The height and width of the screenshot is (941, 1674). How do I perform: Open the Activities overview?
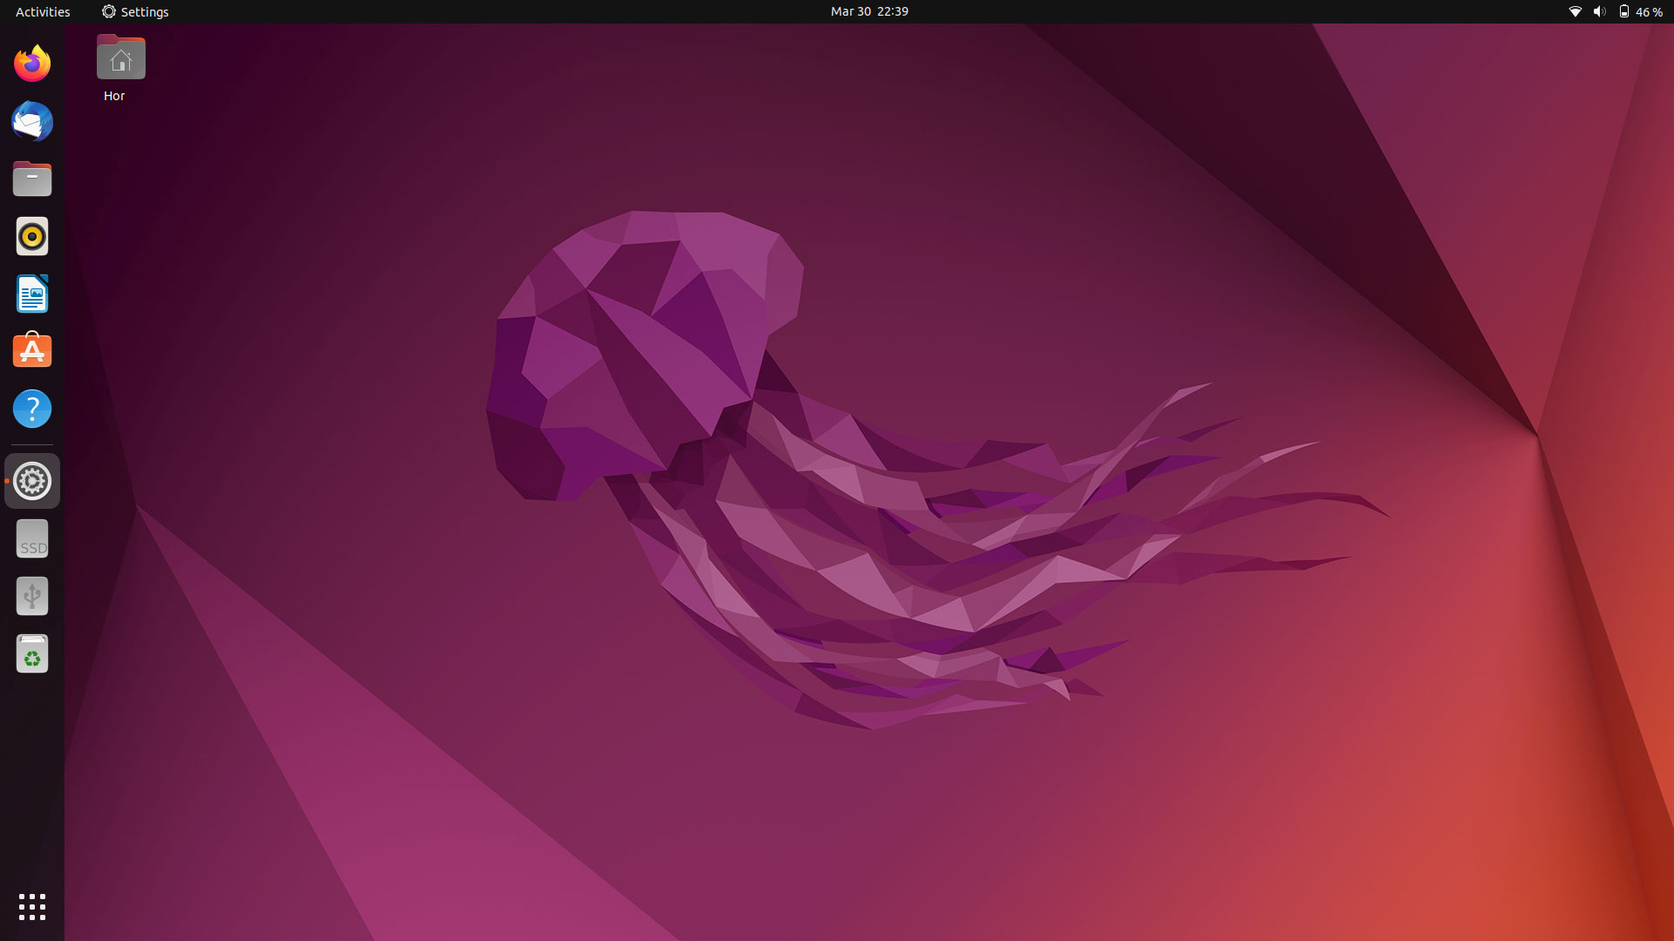(x=40, y=11)
